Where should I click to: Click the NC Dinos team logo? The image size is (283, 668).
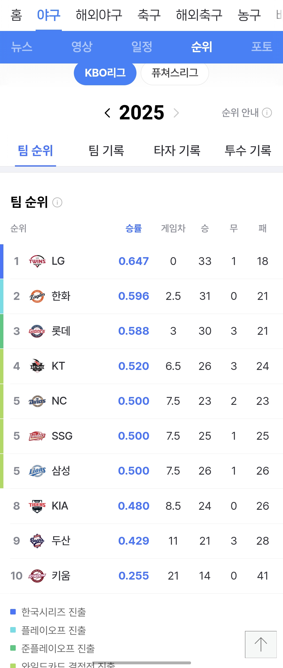coord(37,401)
